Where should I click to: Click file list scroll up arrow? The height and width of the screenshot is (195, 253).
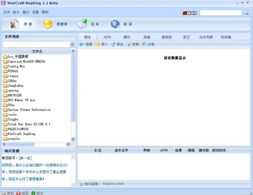(73, 51)
